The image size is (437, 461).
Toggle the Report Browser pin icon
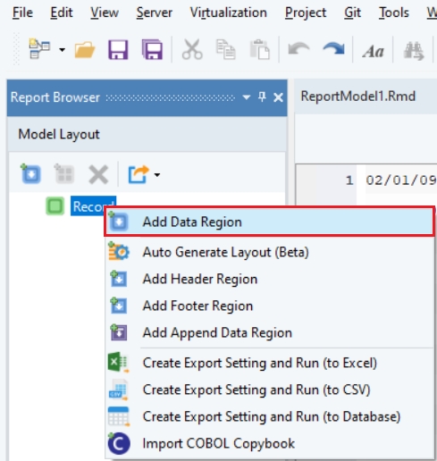pos(262,96)
